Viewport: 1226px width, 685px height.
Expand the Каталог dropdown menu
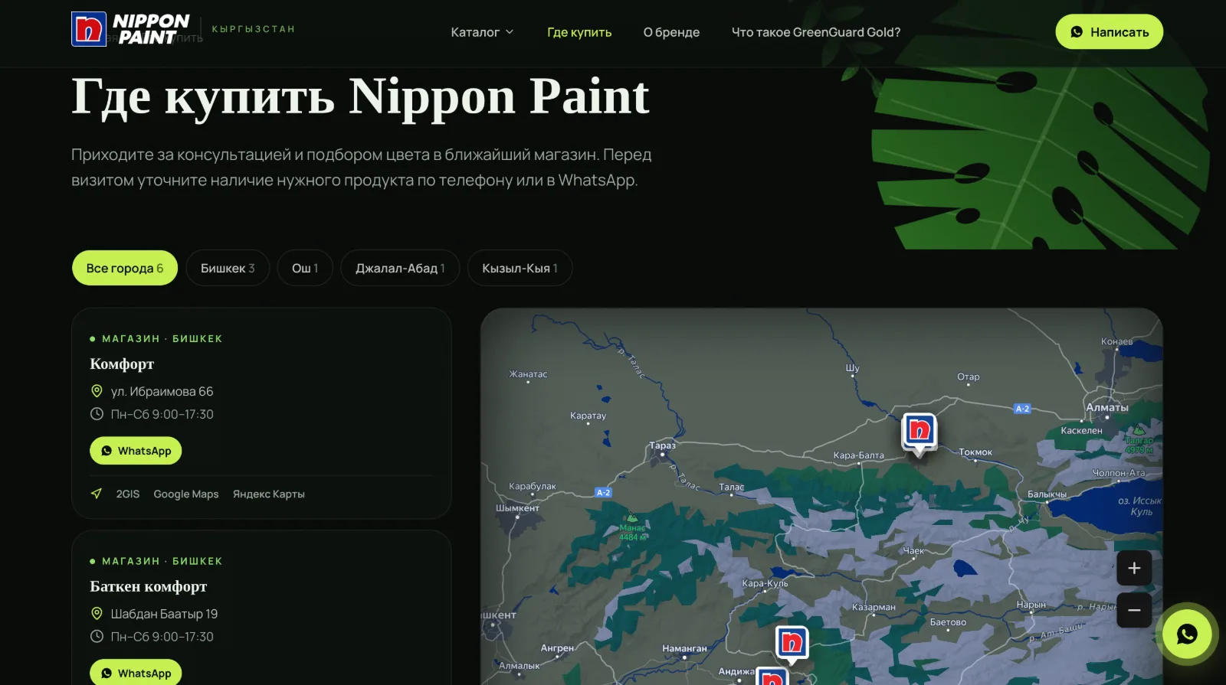coord(482,32)
